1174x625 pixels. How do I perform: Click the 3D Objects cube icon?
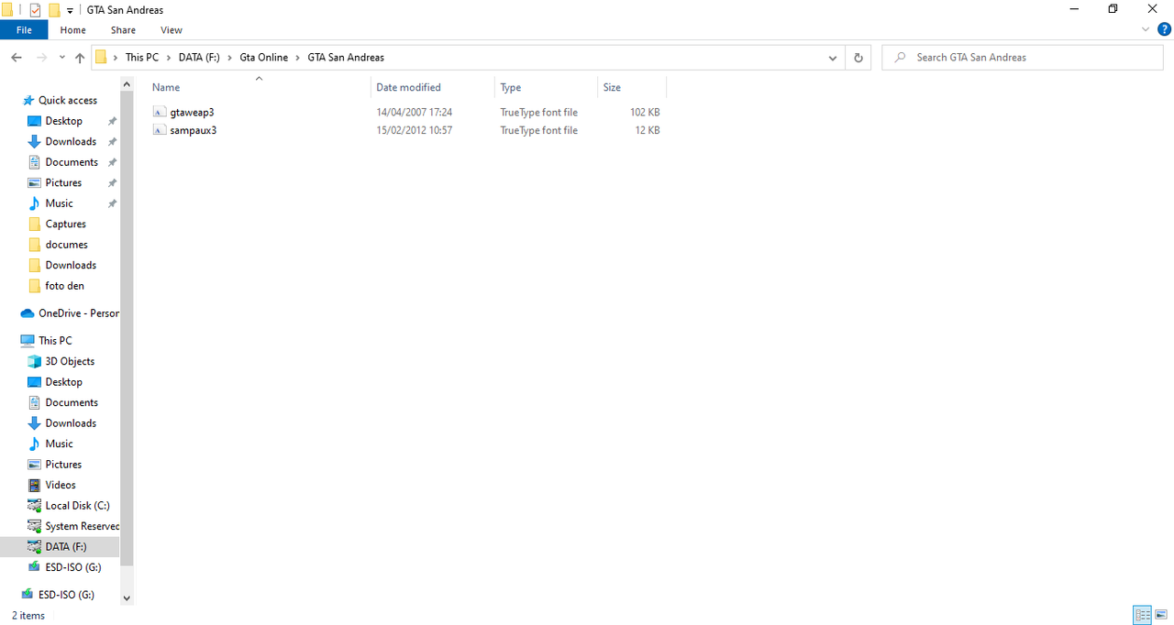pos(34,361)
